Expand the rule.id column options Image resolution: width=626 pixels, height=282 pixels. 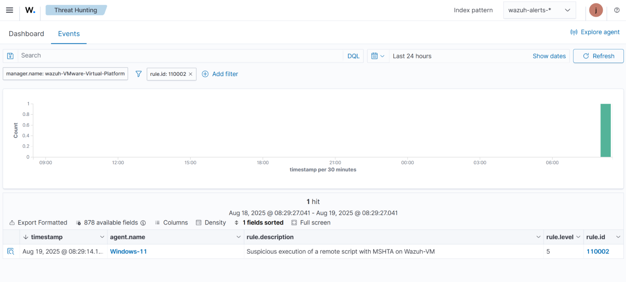(x=618, y=237)
